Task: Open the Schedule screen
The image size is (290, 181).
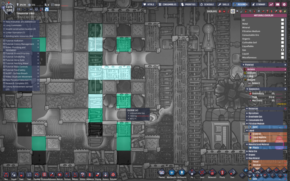Action: tap(207, 4)
